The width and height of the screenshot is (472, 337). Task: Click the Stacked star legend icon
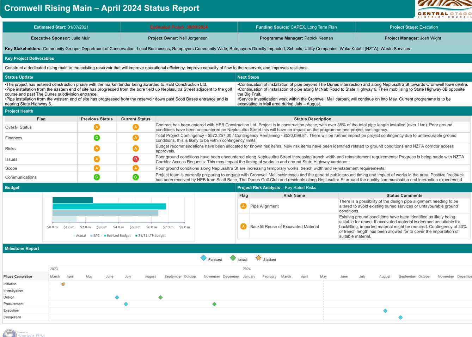point(258,258)
